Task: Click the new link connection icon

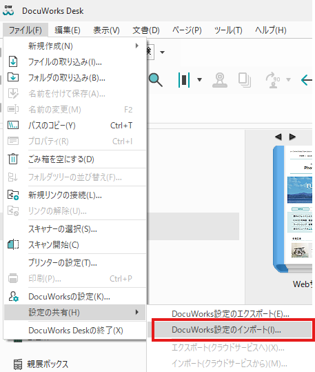Action: click(x=13, y=195)
